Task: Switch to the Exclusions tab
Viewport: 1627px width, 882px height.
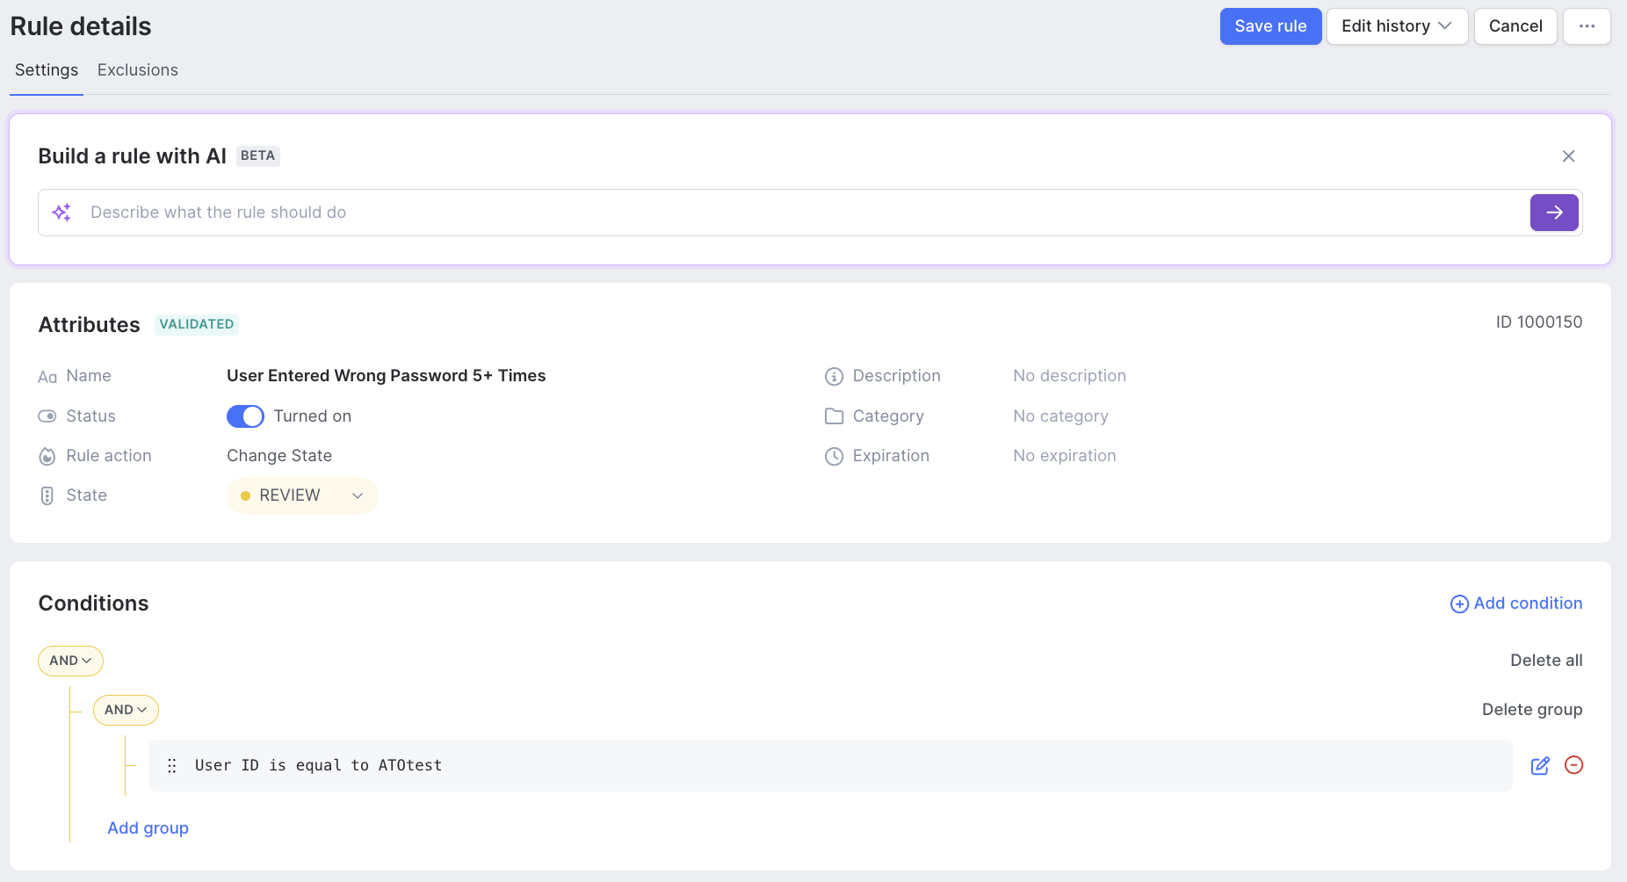Action: pyautogui.click(x=137, y=69)
